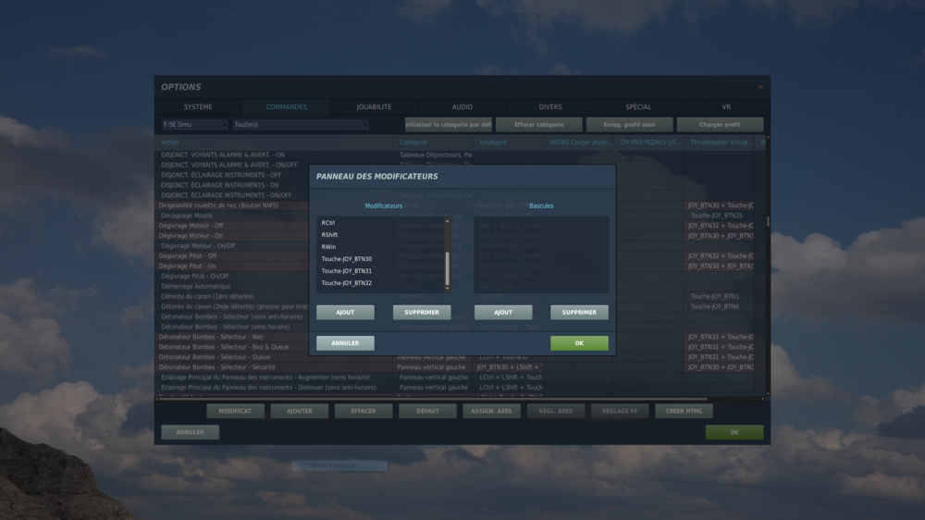925x520 pixels.
Task: Click REGL. AXES button
Action: pyautogui.click(x=556, y=411)
